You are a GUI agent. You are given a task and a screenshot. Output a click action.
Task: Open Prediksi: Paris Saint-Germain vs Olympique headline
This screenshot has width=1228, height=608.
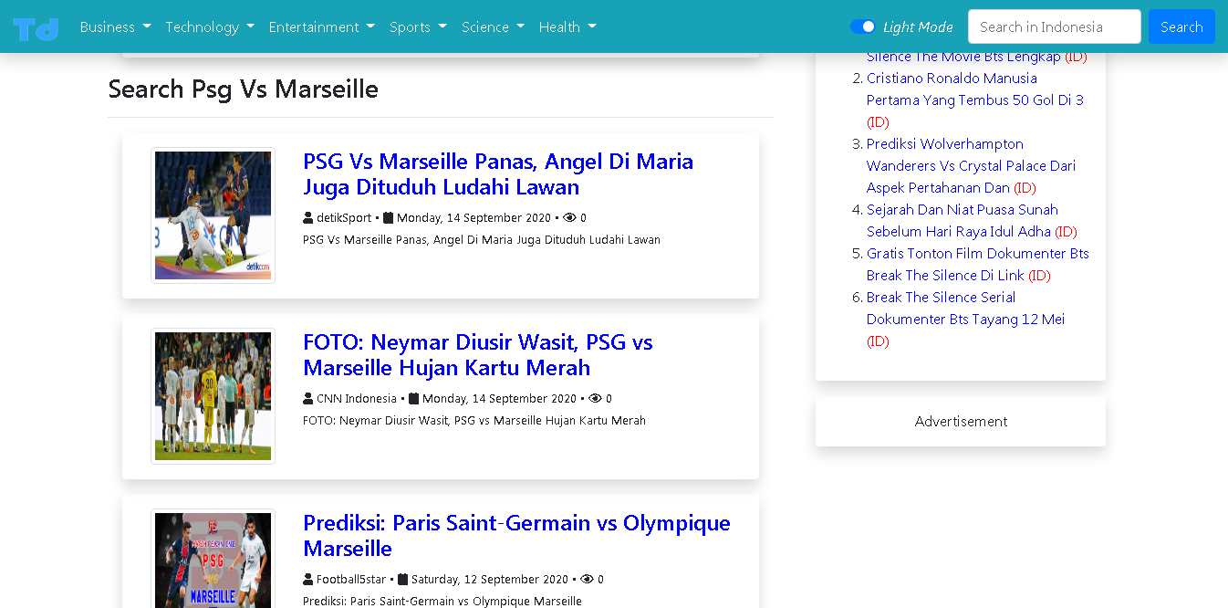coord(516,536)
